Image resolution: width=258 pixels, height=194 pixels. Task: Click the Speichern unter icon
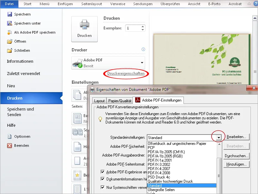(10, 23)
